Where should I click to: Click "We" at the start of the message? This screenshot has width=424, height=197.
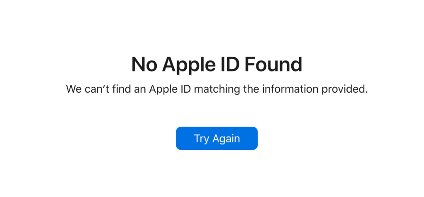(73, 89)
